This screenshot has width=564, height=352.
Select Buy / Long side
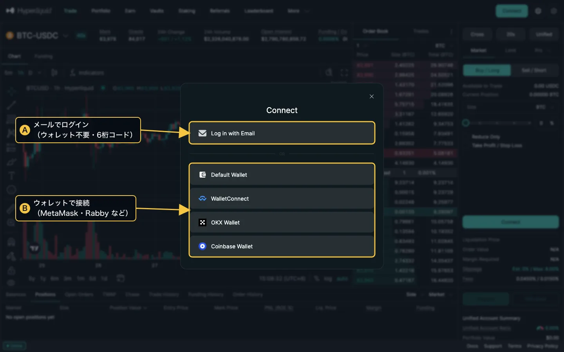click(x=487, y=70)
